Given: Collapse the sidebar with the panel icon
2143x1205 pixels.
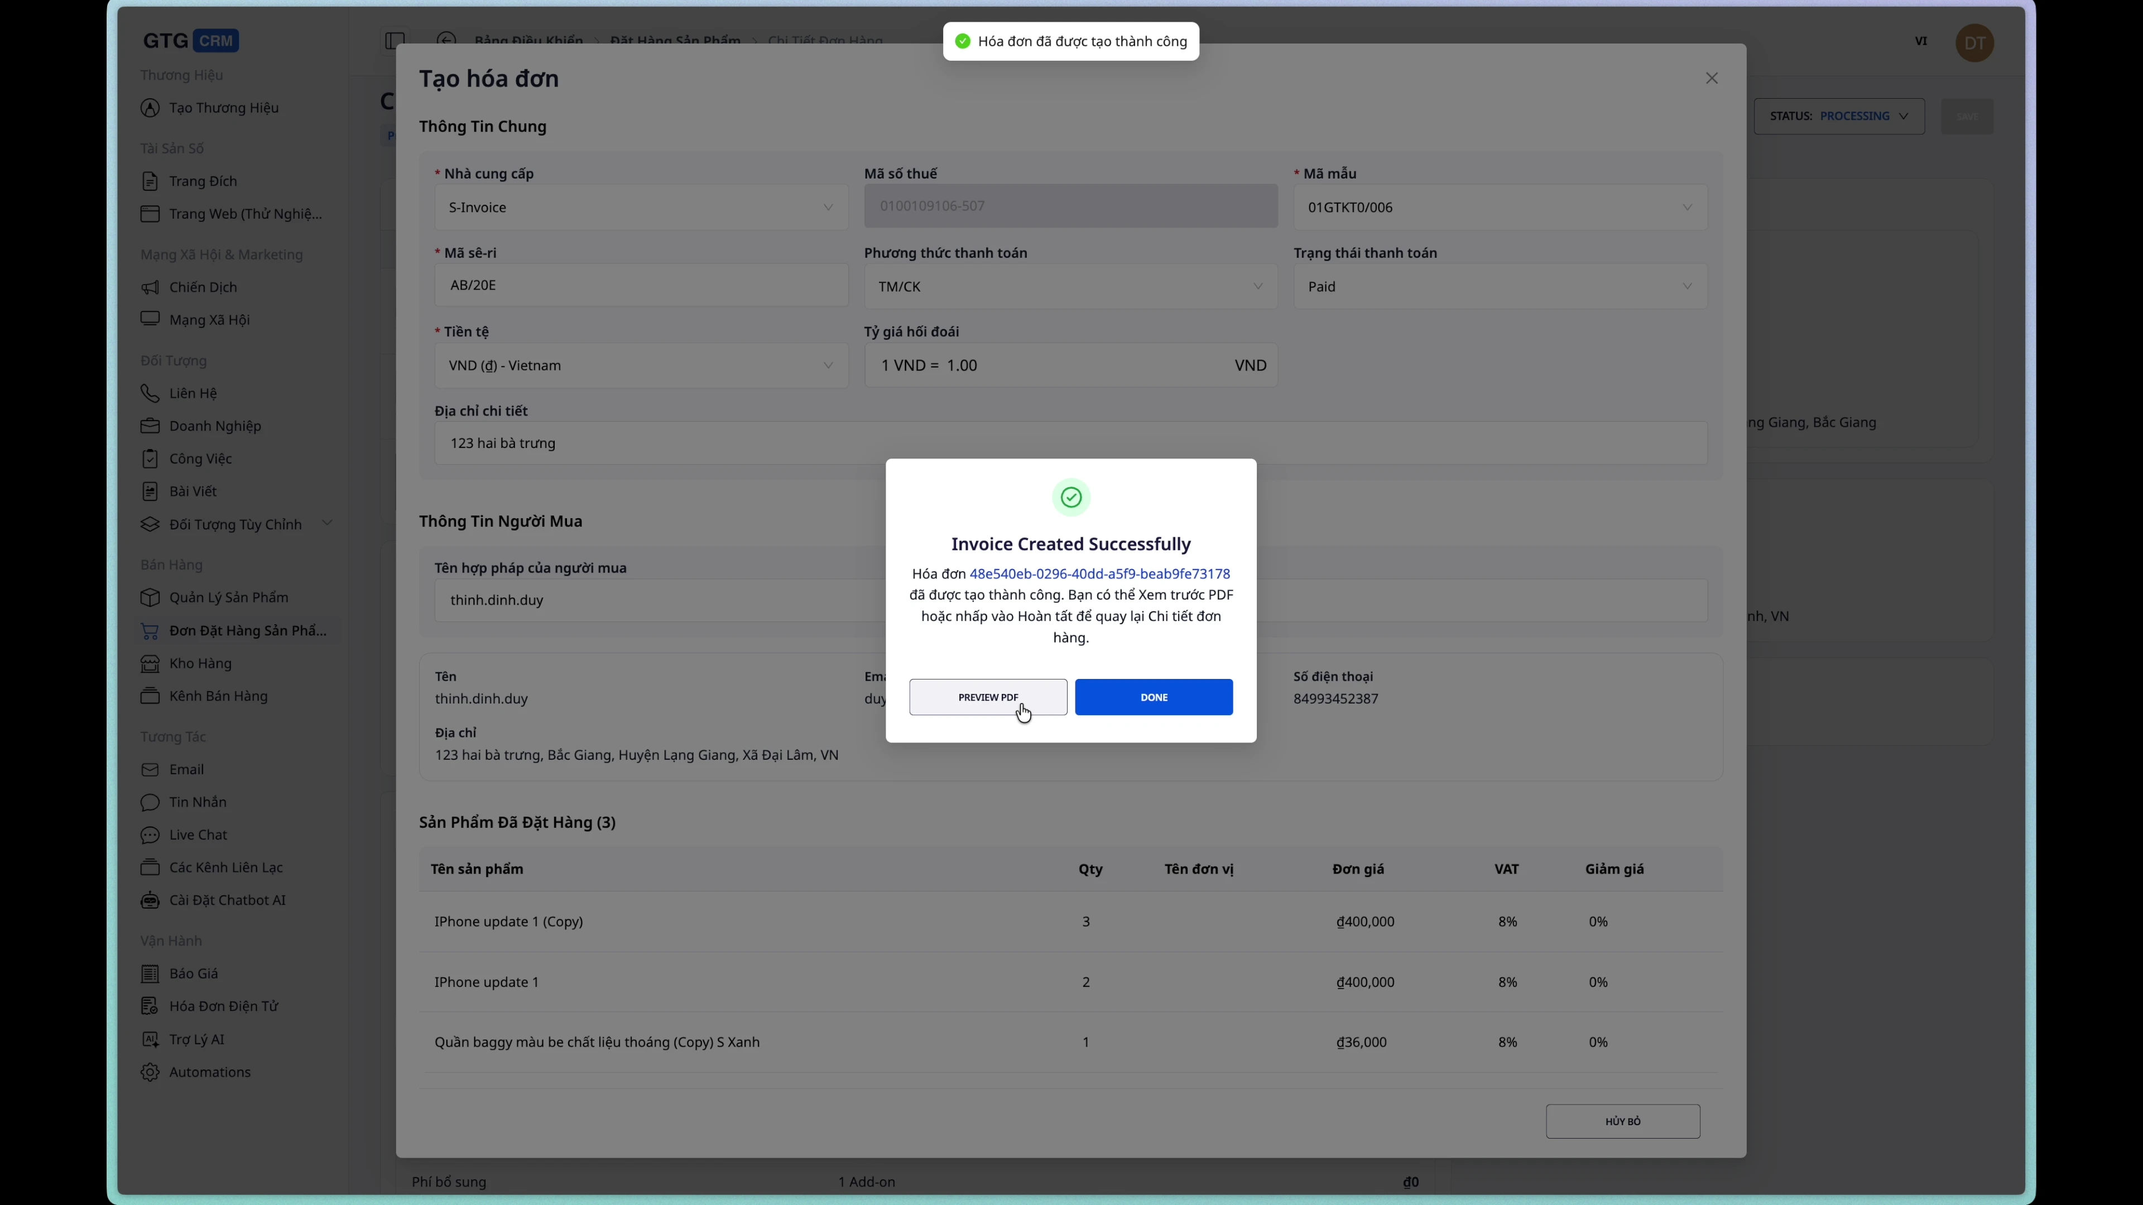Looking at the screenshot, I should 395,41.
